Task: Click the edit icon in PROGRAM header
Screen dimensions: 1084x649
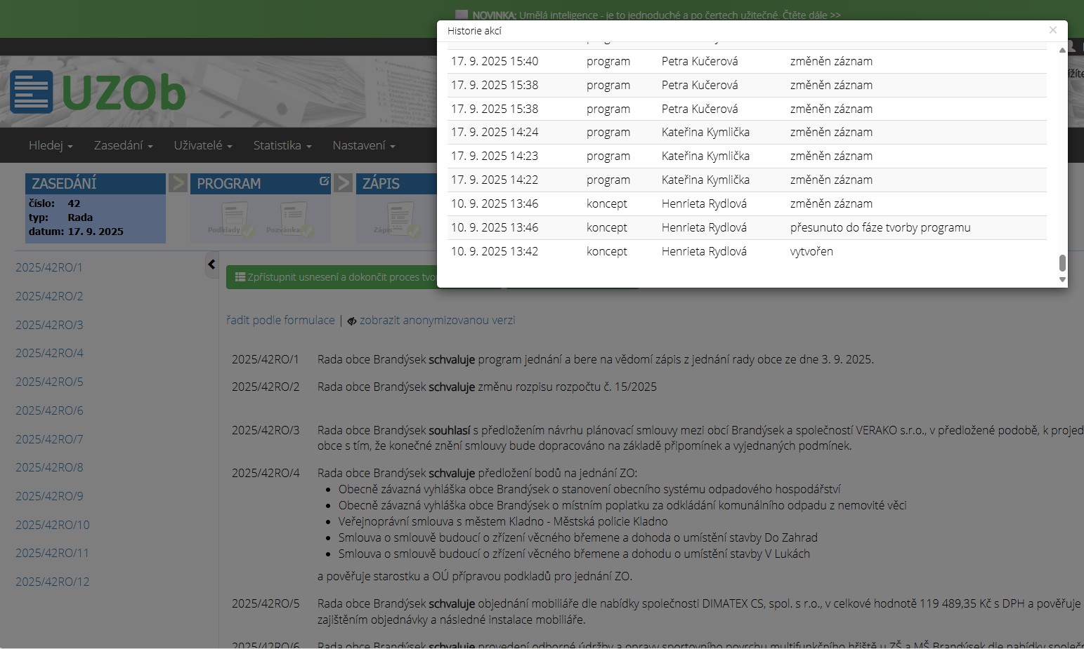Action: (324, 182)
